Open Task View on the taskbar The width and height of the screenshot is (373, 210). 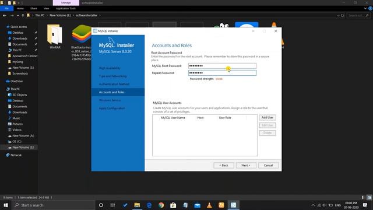pyautogui.click(x=112, y=205)
